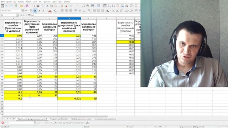Undo the last action
The height and width of the screenshot is (128, 228).
(x=71, y=6)
